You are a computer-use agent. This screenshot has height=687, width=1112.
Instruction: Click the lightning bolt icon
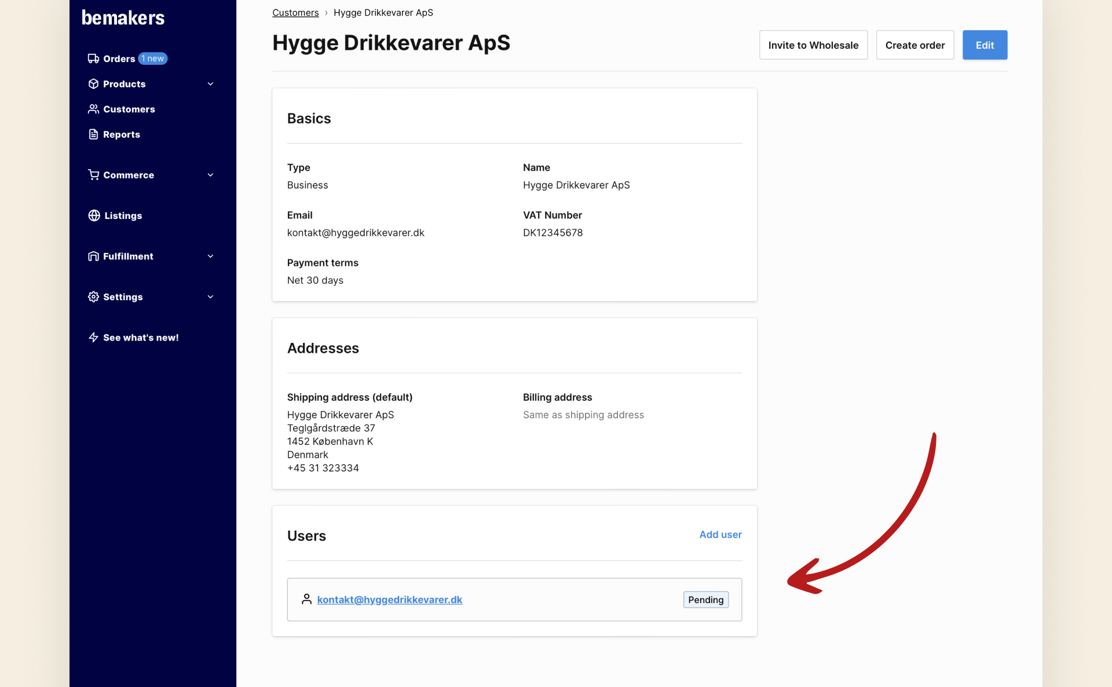click(93, 337)
